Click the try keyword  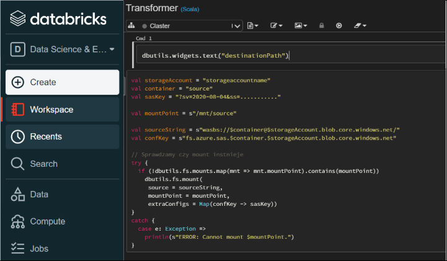tap(136, 163)
